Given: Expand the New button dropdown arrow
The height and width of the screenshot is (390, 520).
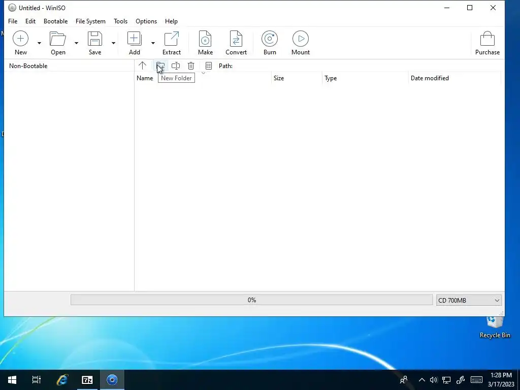Looking at the screenshot, I should click(39, 43).
